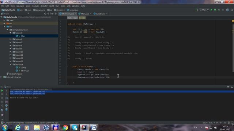Select MyArrays class in project tree
234x131 pixels.
coord(25,71)
